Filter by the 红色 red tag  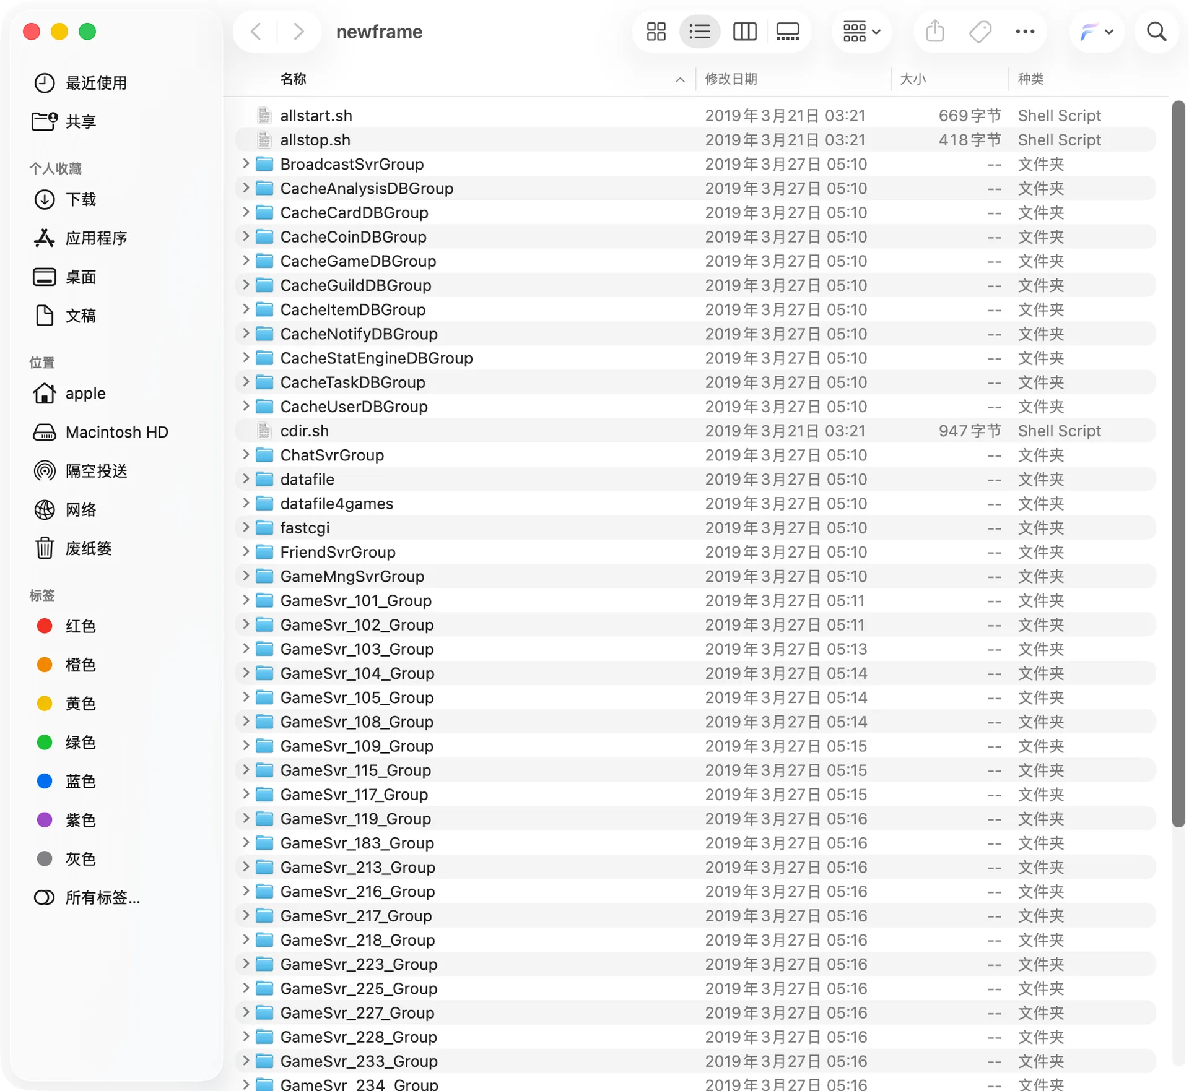click(x=66, y=626)
